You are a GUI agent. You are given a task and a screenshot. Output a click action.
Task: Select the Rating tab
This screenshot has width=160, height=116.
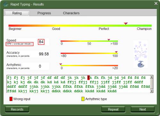click(x=17, y=13)
